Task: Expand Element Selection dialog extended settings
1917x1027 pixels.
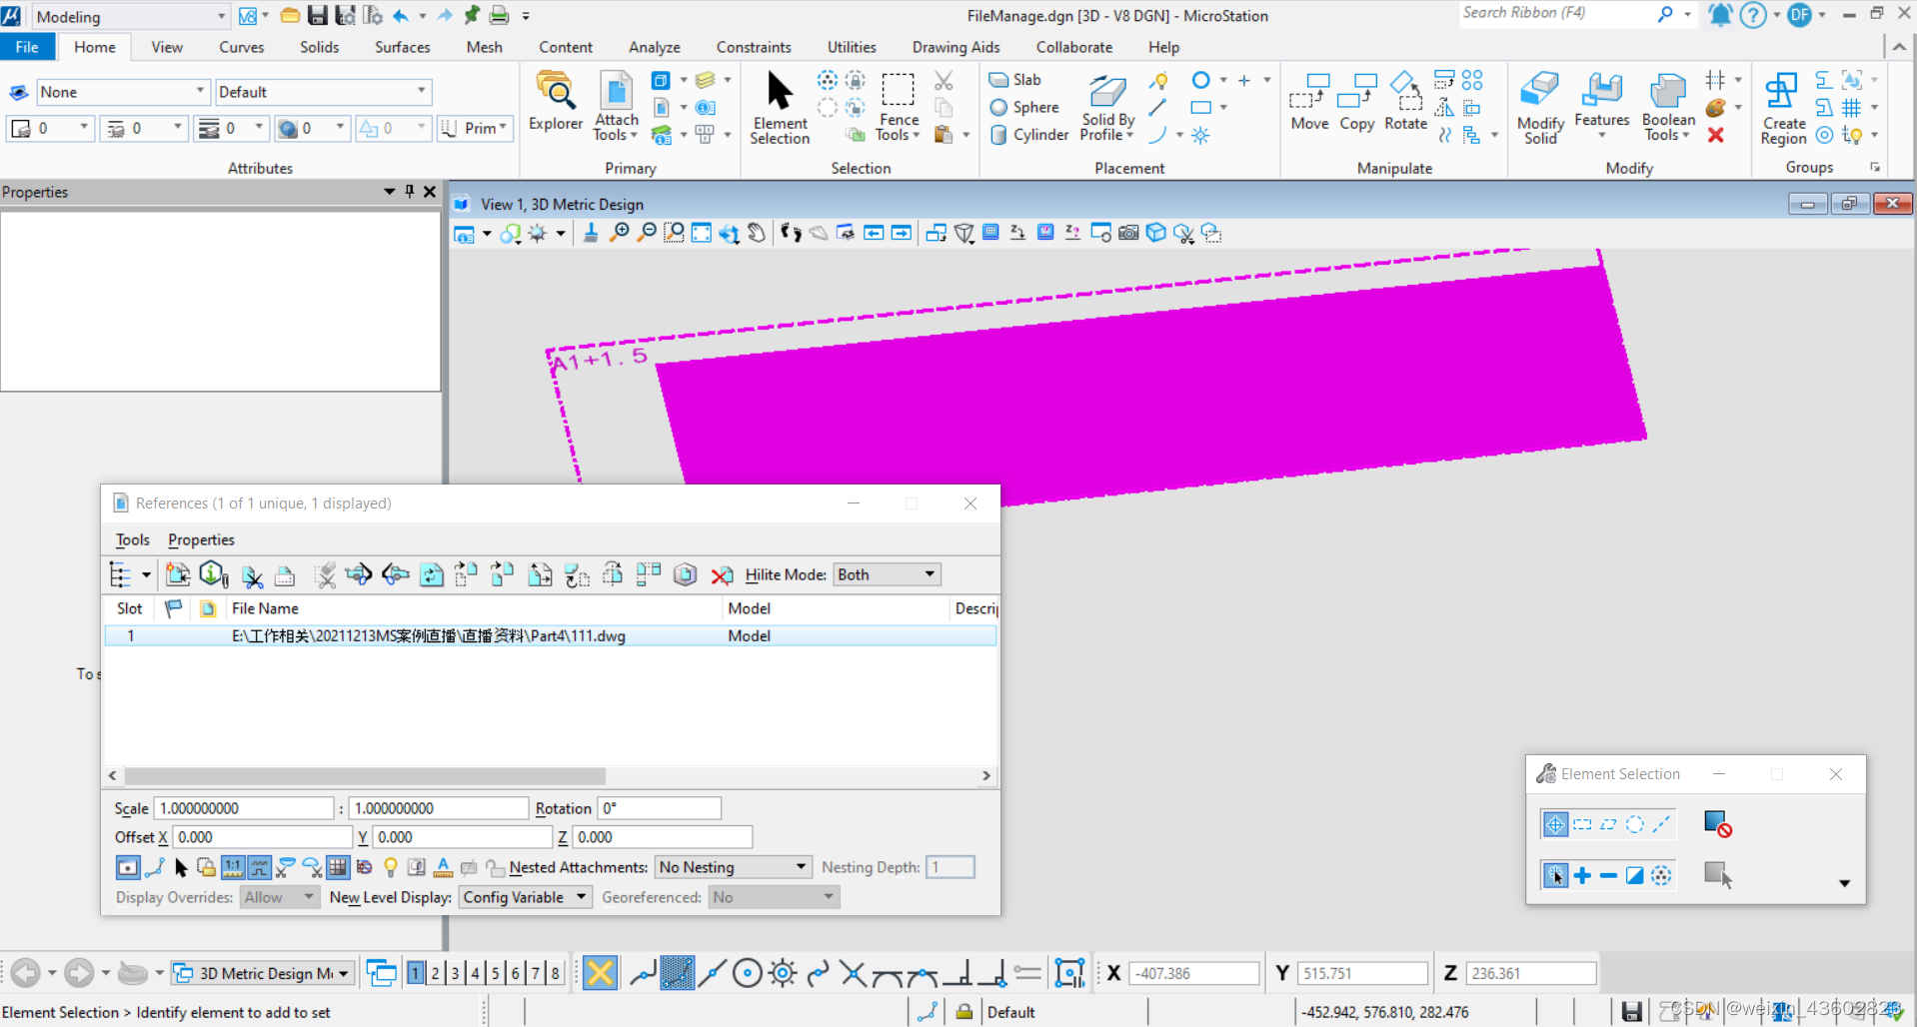Action: click(x=1844, y=883)
